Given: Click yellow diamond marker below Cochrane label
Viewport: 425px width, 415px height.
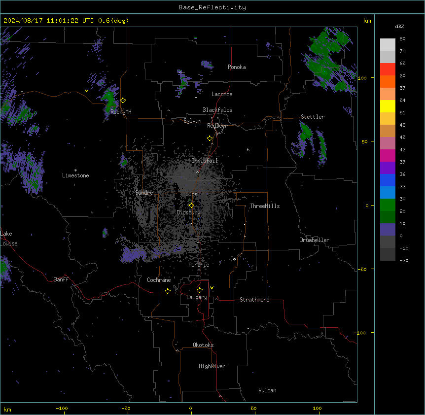Looking at the screenshot, I should tap(168, 291).
